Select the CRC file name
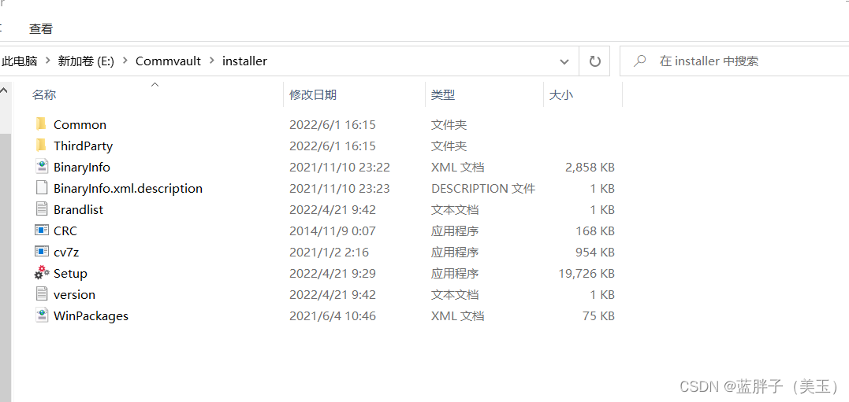 click(x=65, y=231)
